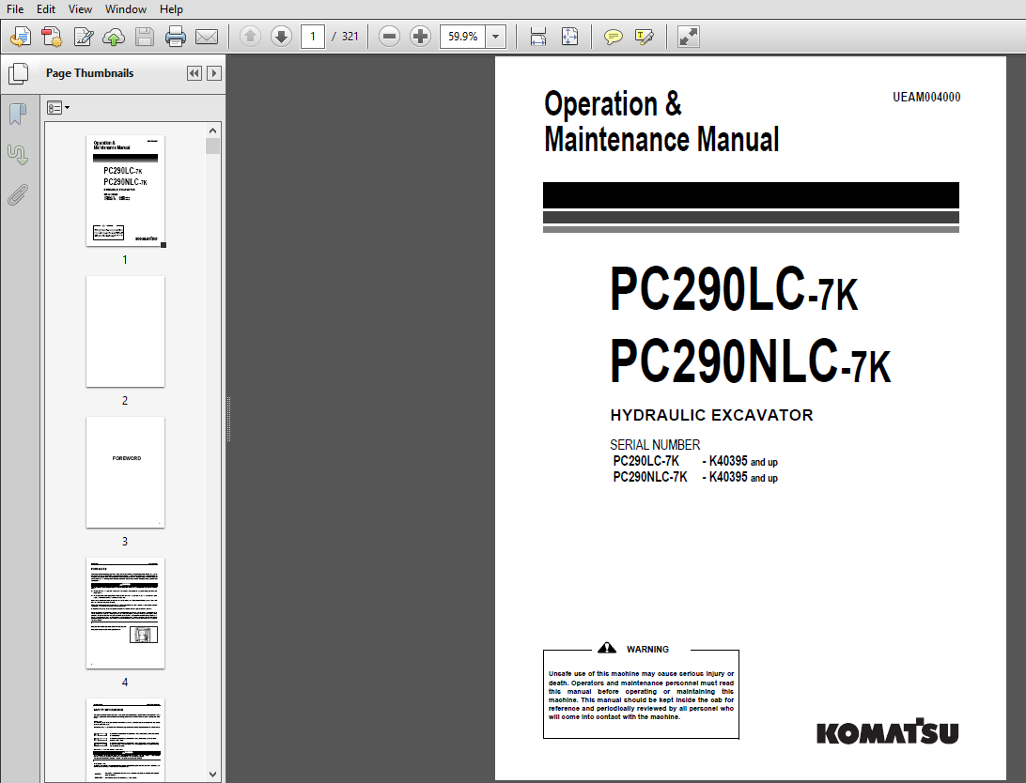1026x783 pixels.
Task: Click the 'PC290LC-7K' large heading
Action: (734, 289)
